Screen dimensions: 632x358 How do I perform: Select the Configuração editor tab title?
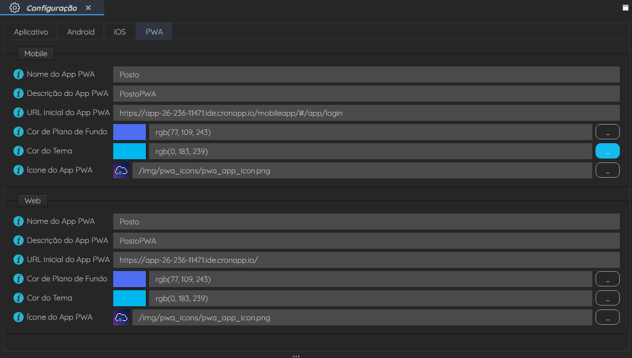52,8
